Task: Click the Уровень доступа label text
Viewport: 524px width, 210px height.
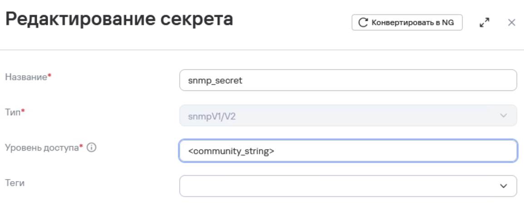Action: (x=42, y=148)
